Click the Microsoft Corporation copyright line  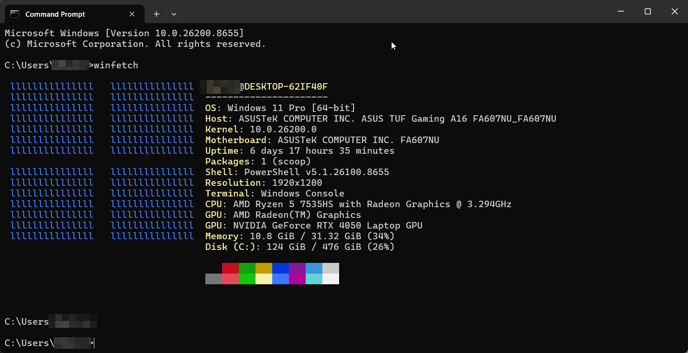point(136,44)
